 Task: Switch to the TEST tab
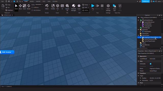pyautogui.click(x=44, y=1)
